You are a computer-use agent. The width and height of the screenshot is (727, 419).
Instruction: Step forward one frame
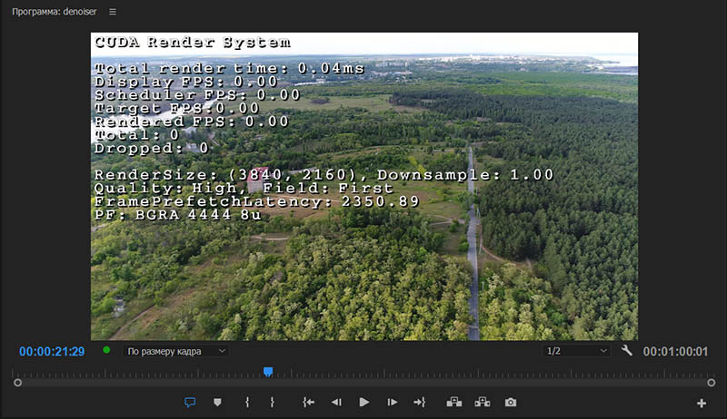click(393, 403)
